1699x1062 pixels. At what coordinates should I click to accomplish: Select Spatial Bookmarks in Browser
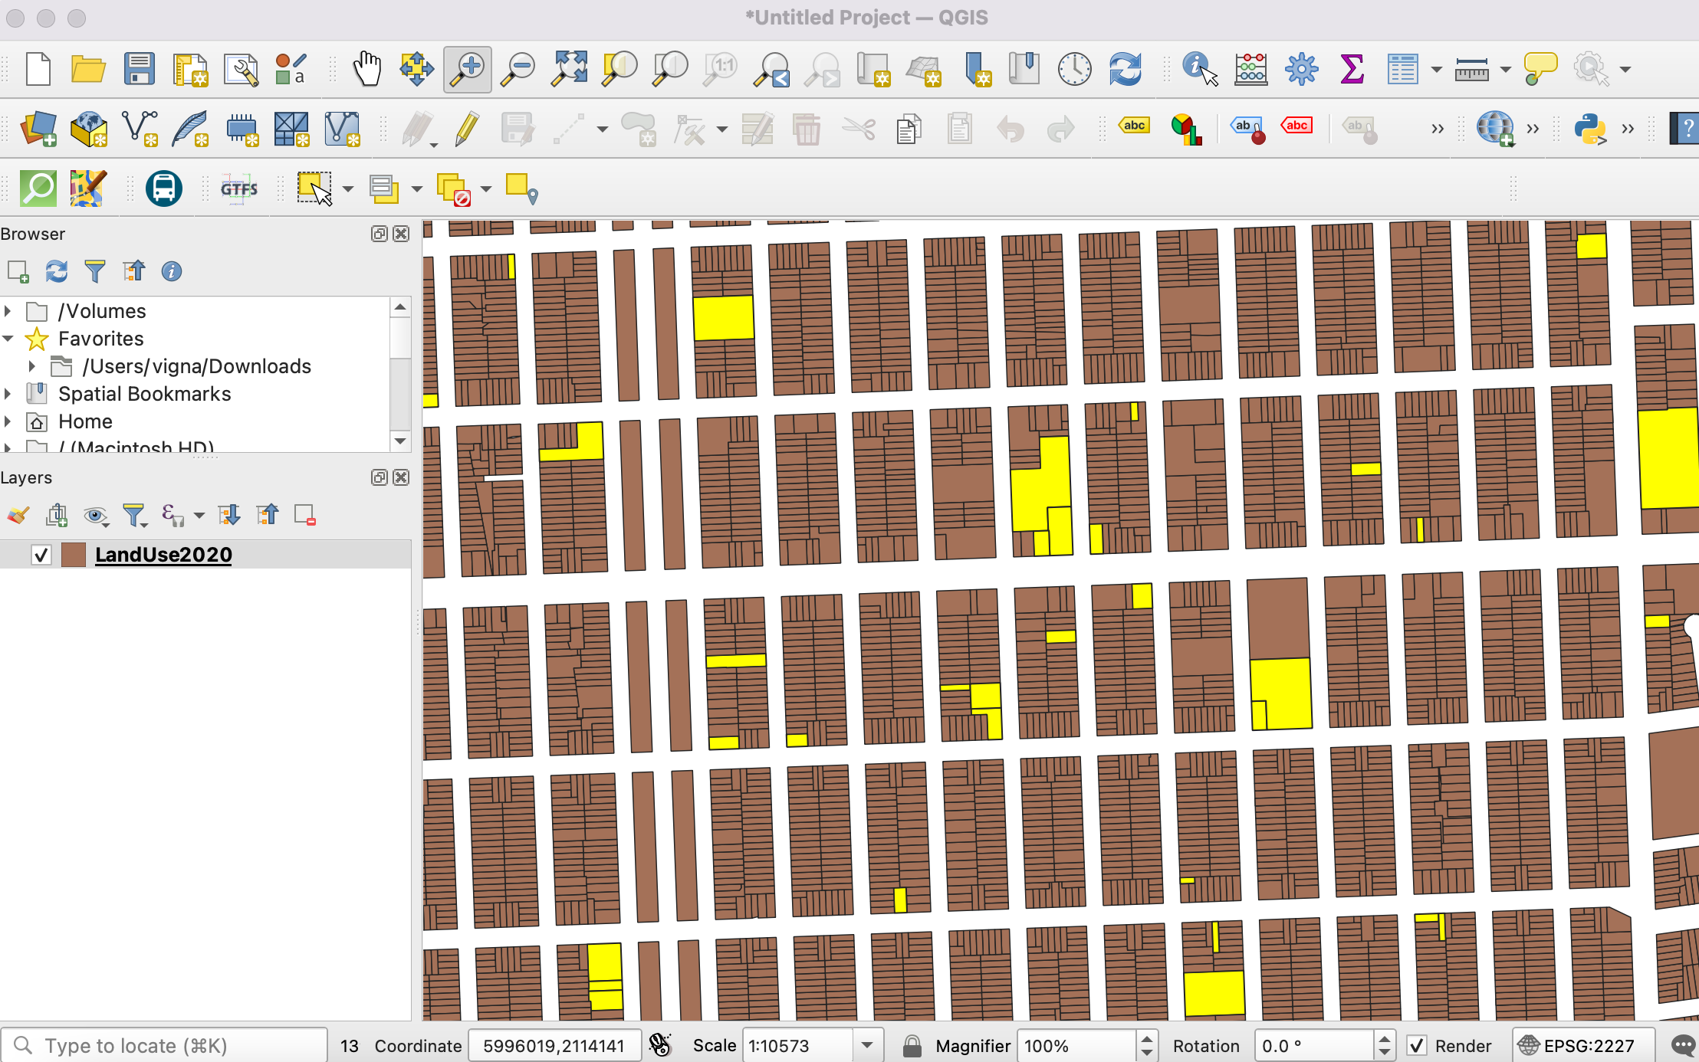[144, 394]
